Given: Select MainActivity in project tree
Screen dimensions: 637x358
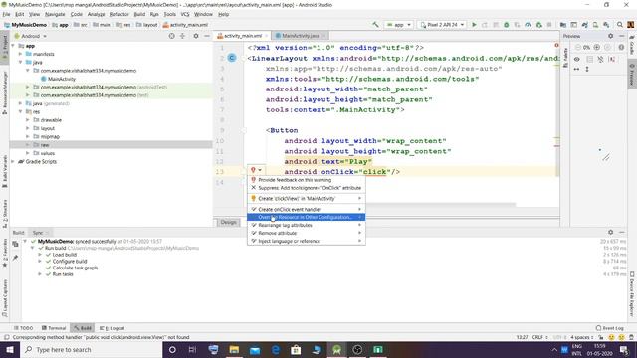Looking at the screenshot, I should coord(62,79).
